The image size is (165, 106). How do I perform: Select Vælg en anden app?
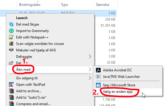tap(128, 92)
